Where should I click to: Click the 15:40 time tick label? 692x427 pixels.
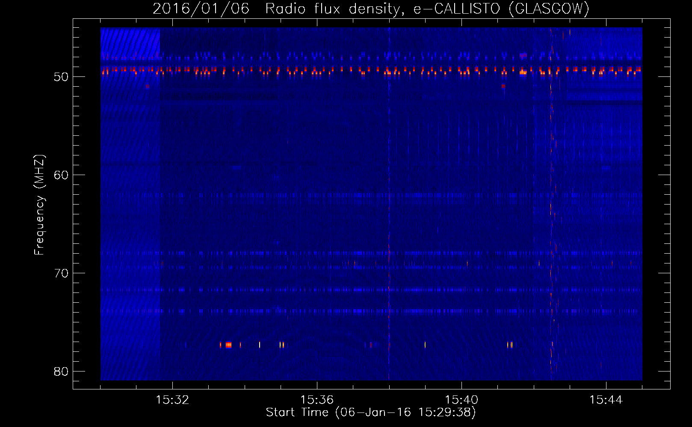coord(461,400)
